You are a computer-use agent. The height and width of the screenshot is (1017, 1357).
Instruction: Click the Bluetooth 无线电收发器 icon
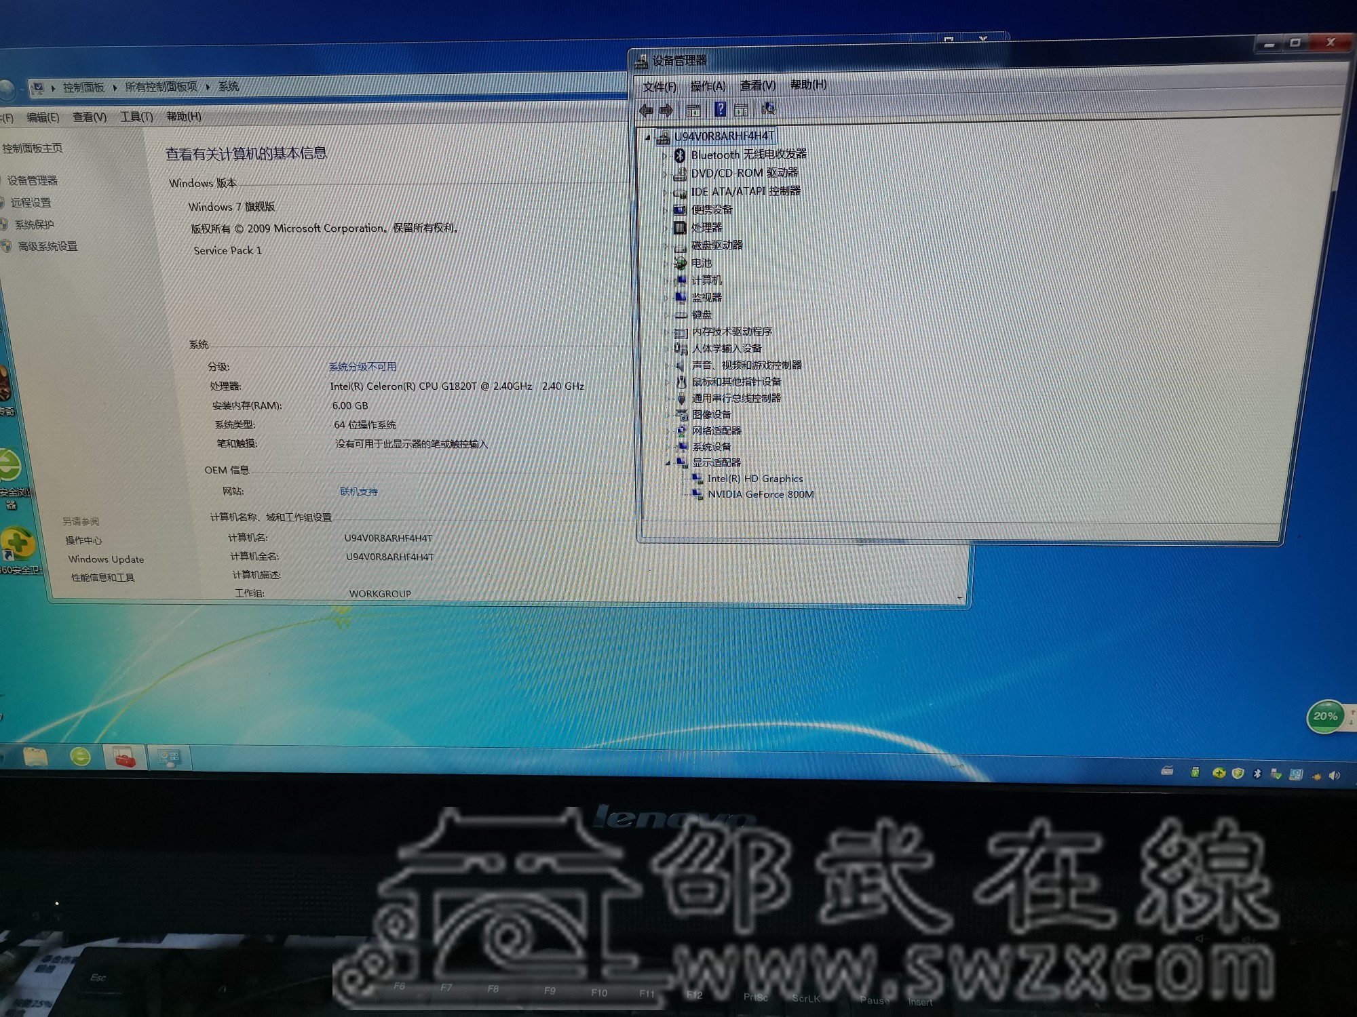coord(679,155)
